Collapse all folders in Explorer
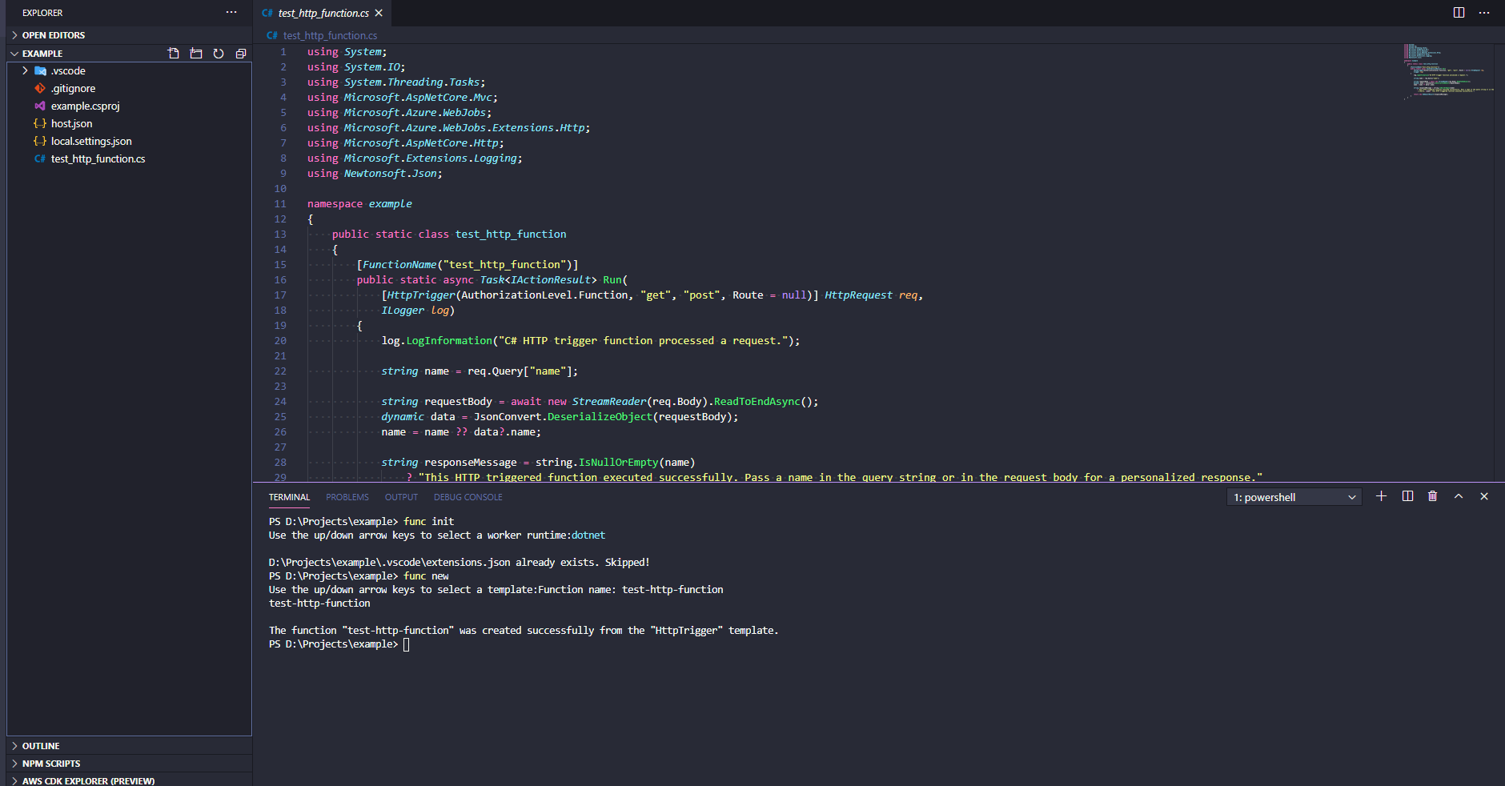Image resolution: width=1505 pixels, height=786 pixels. point(241,54)
